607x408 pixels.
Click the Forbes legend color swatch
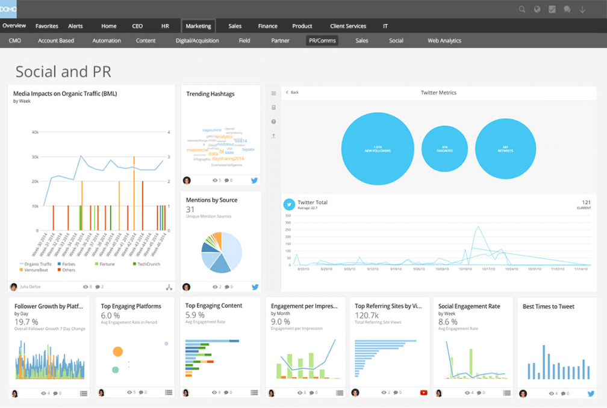coord(59,264)
